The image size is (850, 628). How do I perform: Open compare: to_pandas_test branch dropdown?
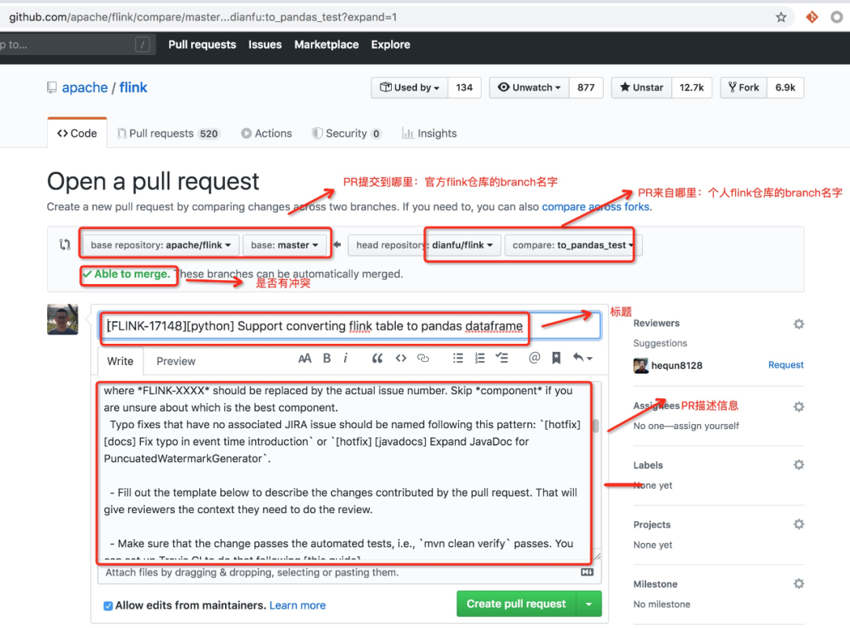(x=573, y=245)
